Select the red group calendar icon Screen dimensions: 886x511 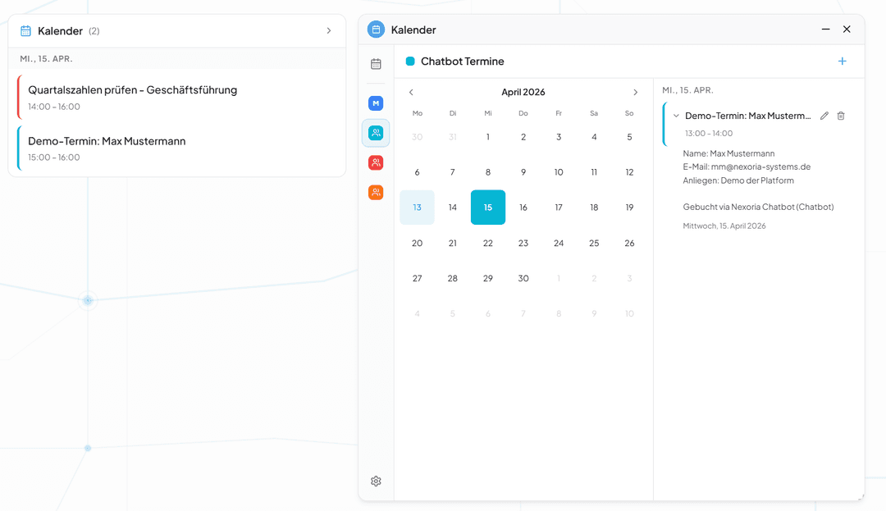click(376, 162)
